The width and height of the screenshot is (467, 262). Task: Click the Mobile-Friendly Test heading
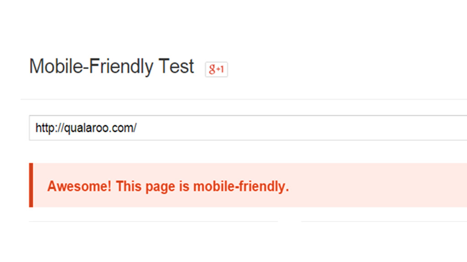[112, 66]
